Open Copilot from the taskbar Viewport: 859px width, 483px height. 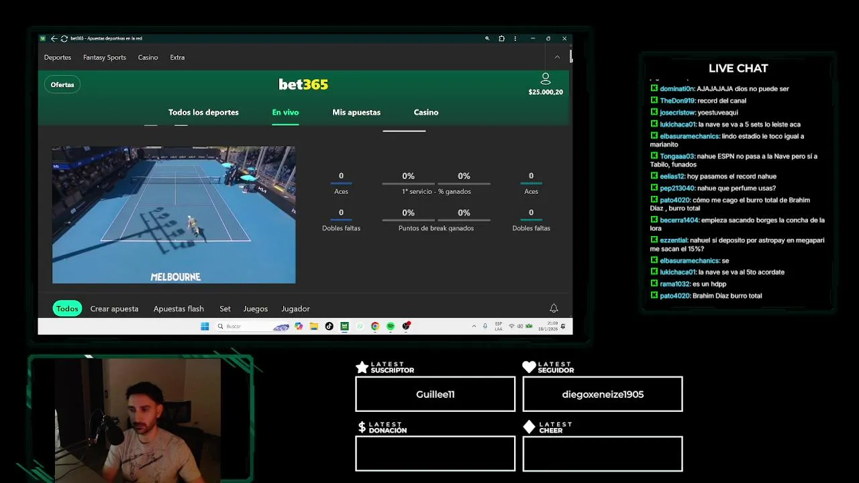[299, 326]
